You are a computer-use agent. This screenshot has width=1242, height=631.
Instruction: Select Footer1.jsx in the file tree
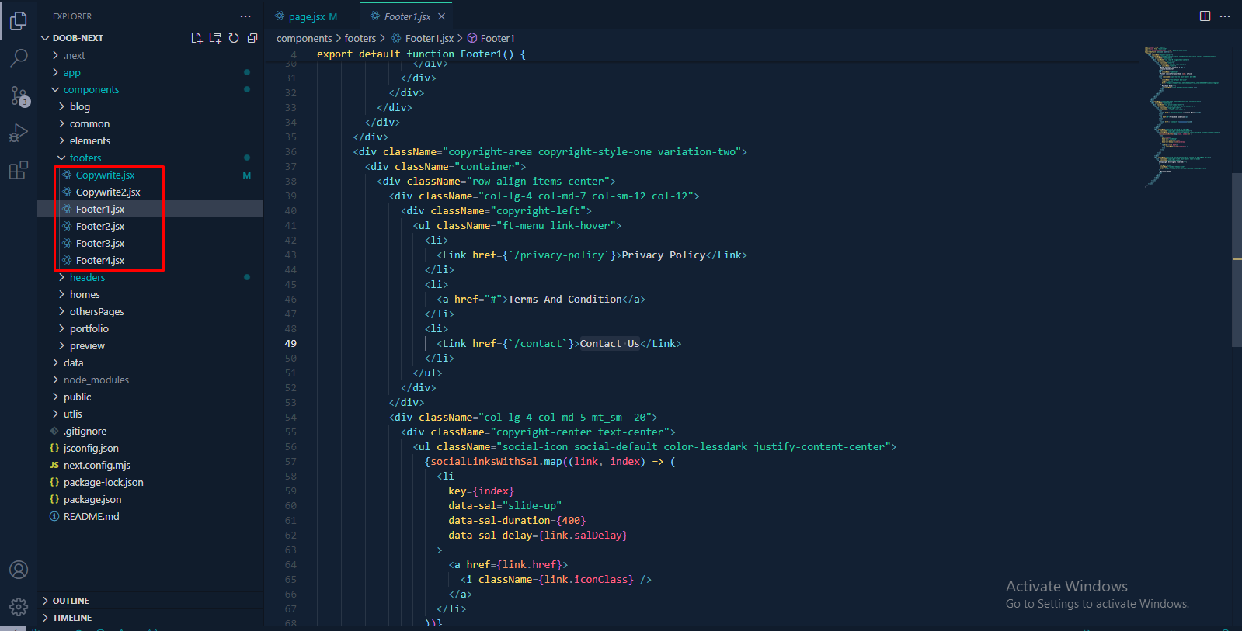150,209
